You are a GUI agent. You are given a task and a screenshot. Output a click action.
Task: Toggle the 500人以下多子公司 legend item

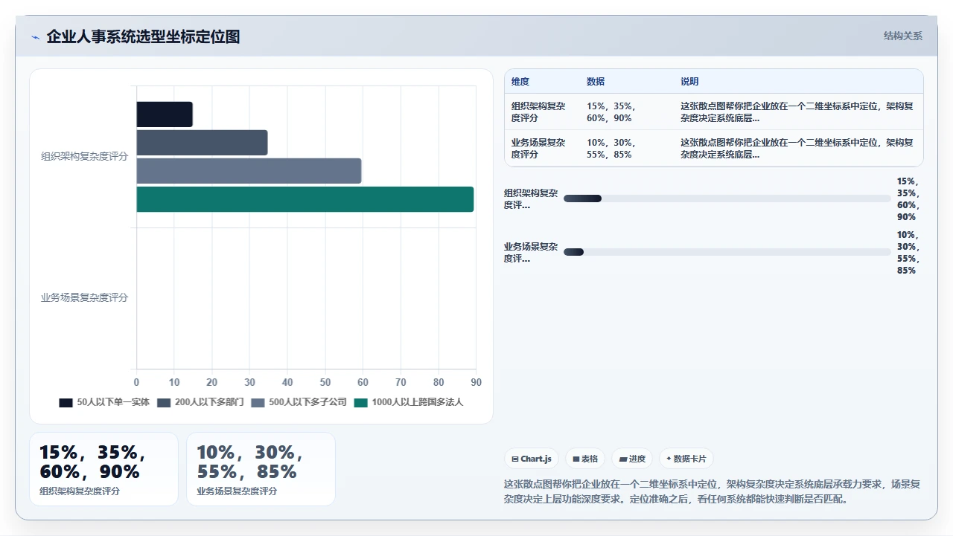tap(299, 402)
